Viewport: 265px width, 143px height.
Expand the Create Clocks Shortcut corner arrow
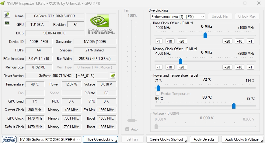click(186, 141)
